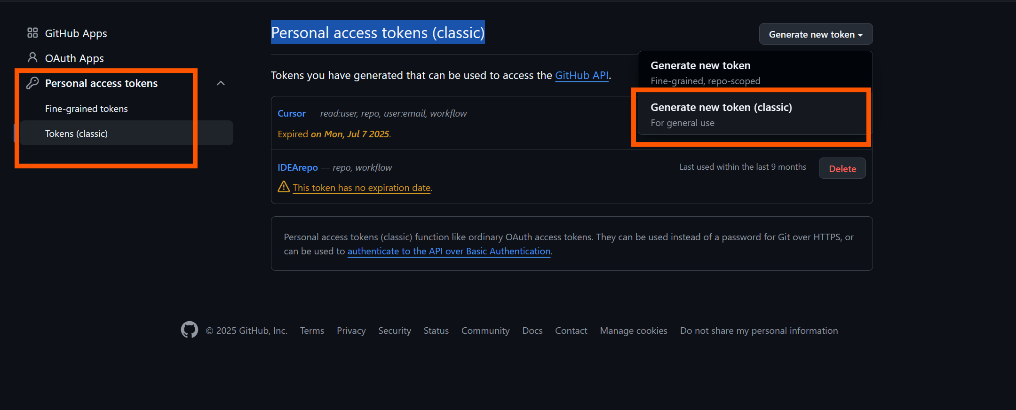This screenshot has width=1016, height=410.
Task: Click the OAuth Apps person icon
Action: click(32, 58)
